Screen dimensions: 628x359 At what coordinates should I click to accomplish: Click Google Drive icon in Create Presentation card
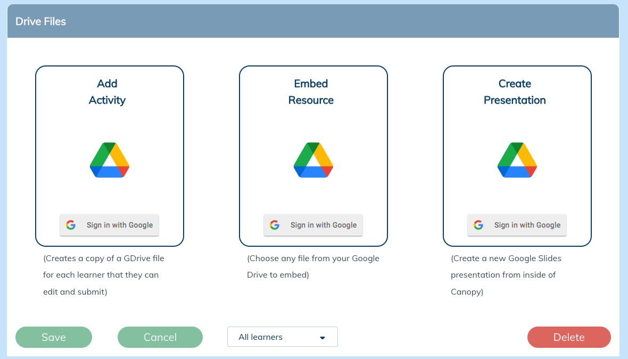point(517,160)
